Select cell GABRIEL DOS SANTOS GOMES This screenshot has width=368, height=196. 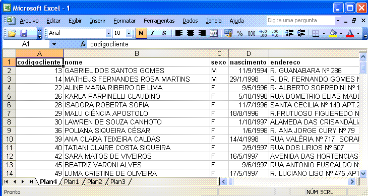pyautogui.click(x=137, y=71)
